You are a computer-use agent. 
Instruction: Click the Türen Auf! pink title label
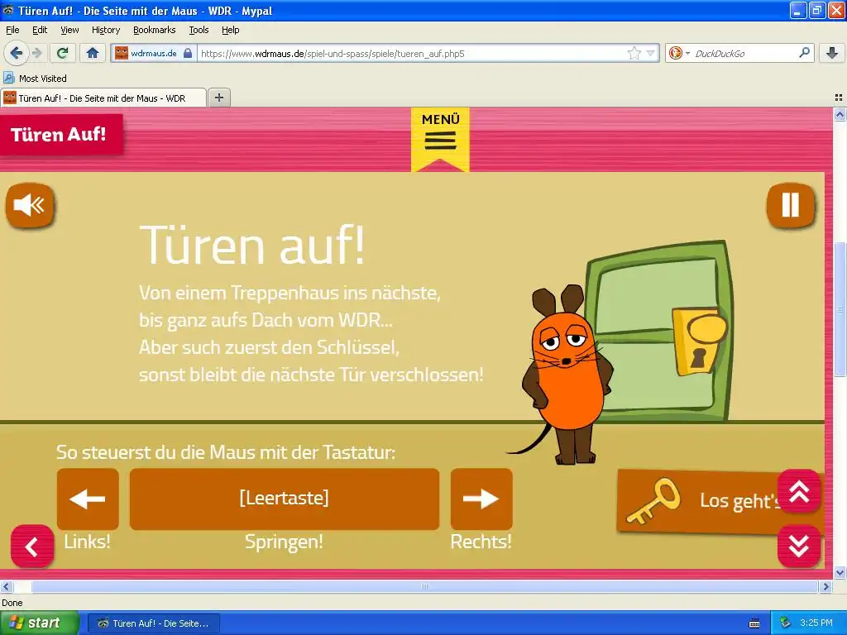61,135
